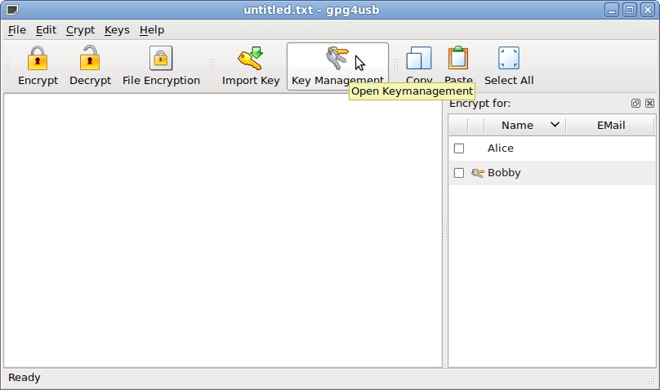The image size is (660, 390).
Task: Open Key Management from the toolbar
Action: [x=337, y=66]
